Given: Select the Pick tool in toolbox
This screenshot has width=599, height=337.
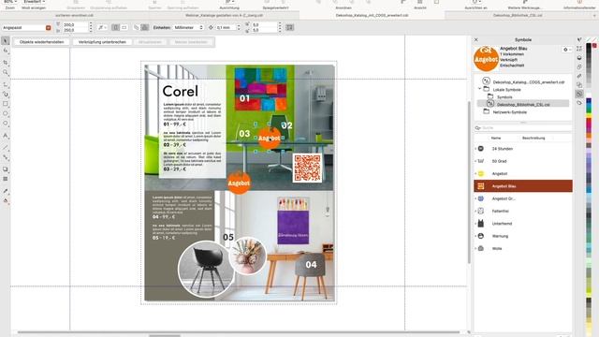Looking at the screenshot, I should point(6,40).
